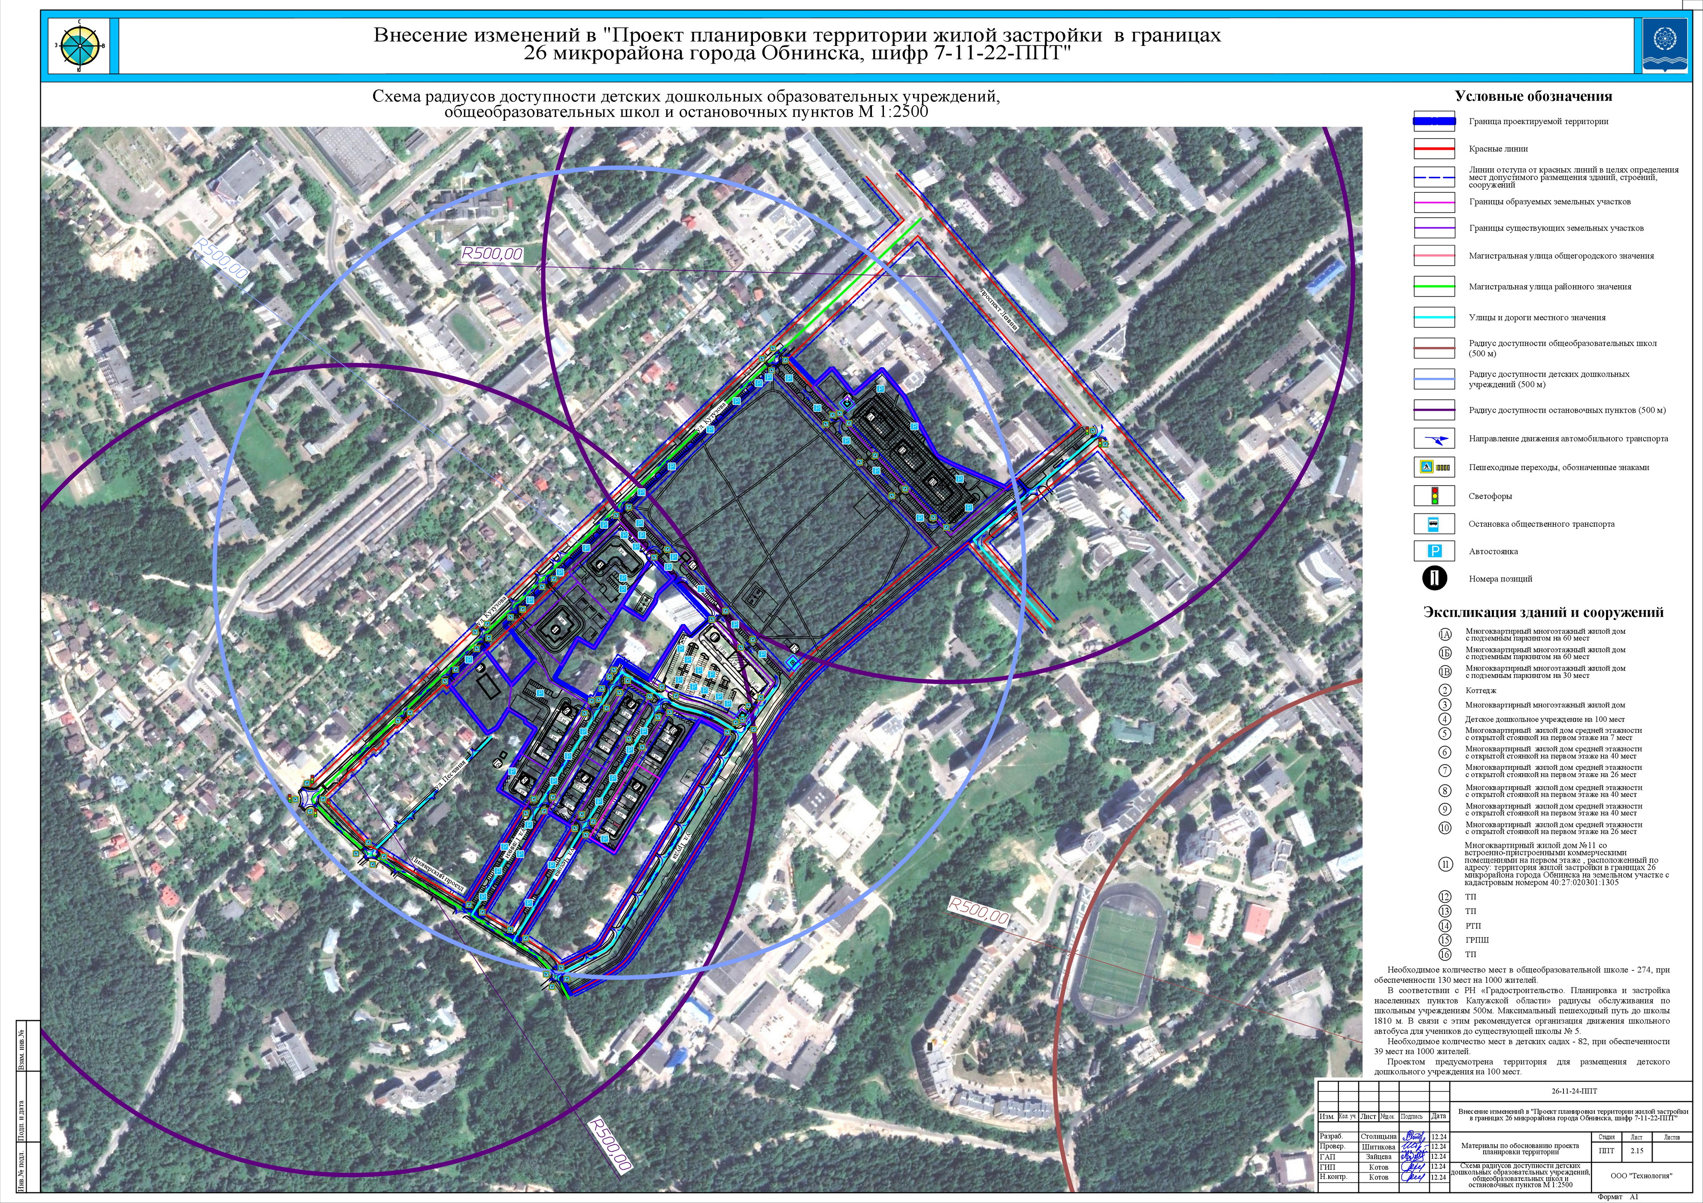Click the thick blue project boundary swatch
The height and width of the screenshot is (1203, 1703).
pyautogui.click(x=1434, y=121)
